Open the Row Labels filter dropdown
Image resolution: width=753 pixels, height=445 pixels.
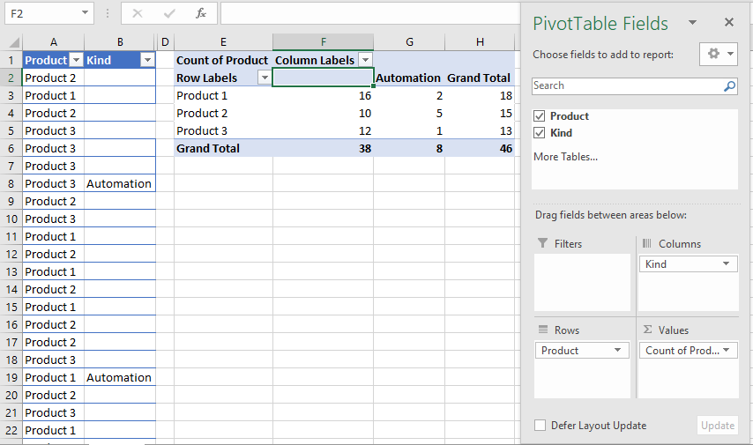[265, 78]
